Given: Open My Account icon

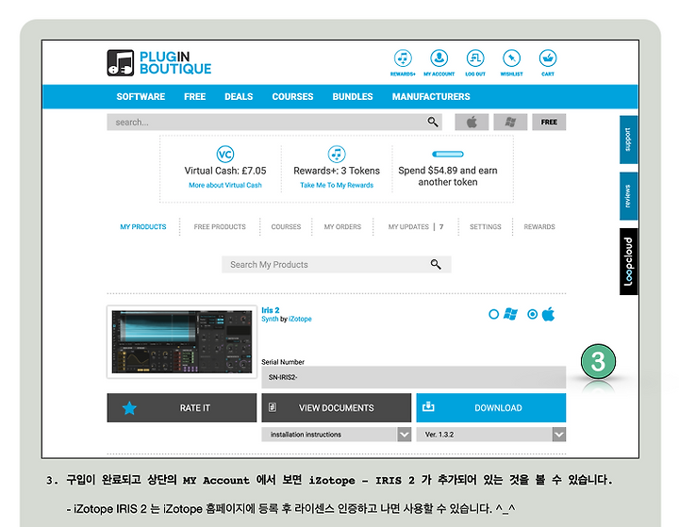Looking at the screenshot, I should coord(439,58).
